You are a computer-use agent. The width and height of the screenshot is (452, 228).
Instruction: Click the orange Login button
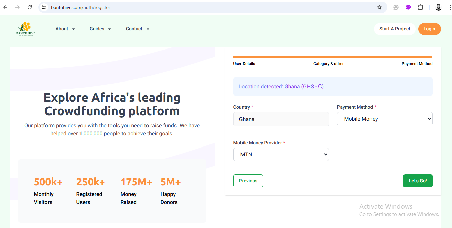click(429, 29)
